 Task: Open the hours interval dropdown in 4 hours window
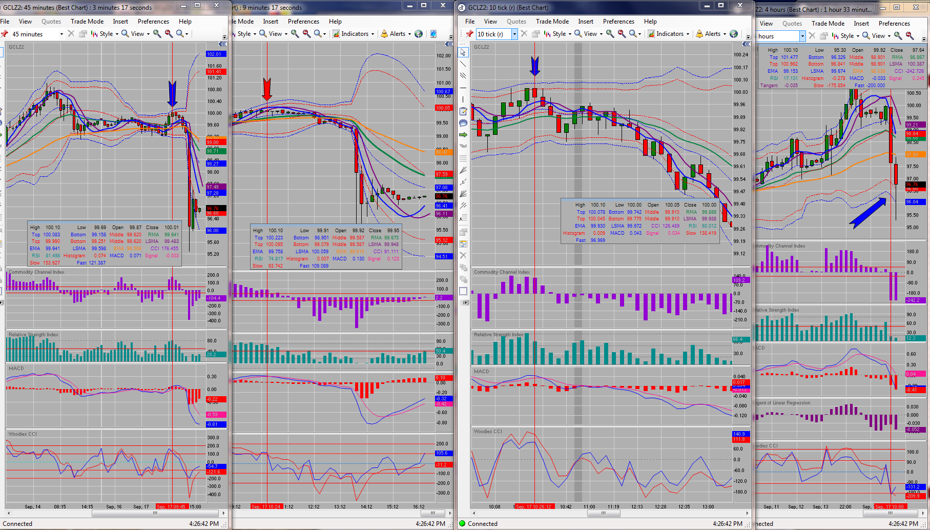[802, 36]
